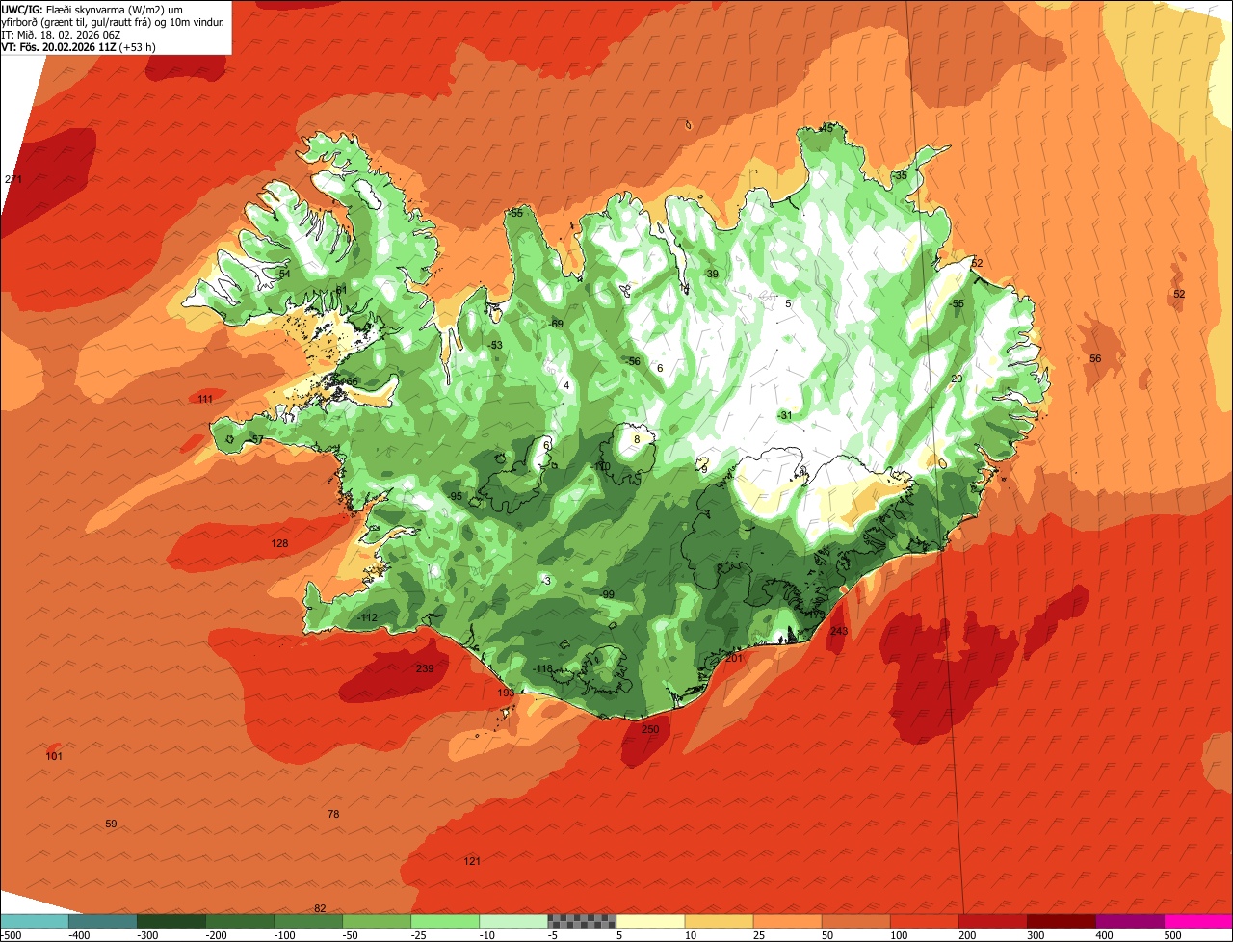
Task: Select the light orange 25 to 50 legend swatch
Action: pyautogui.click(x=787, y=921)
